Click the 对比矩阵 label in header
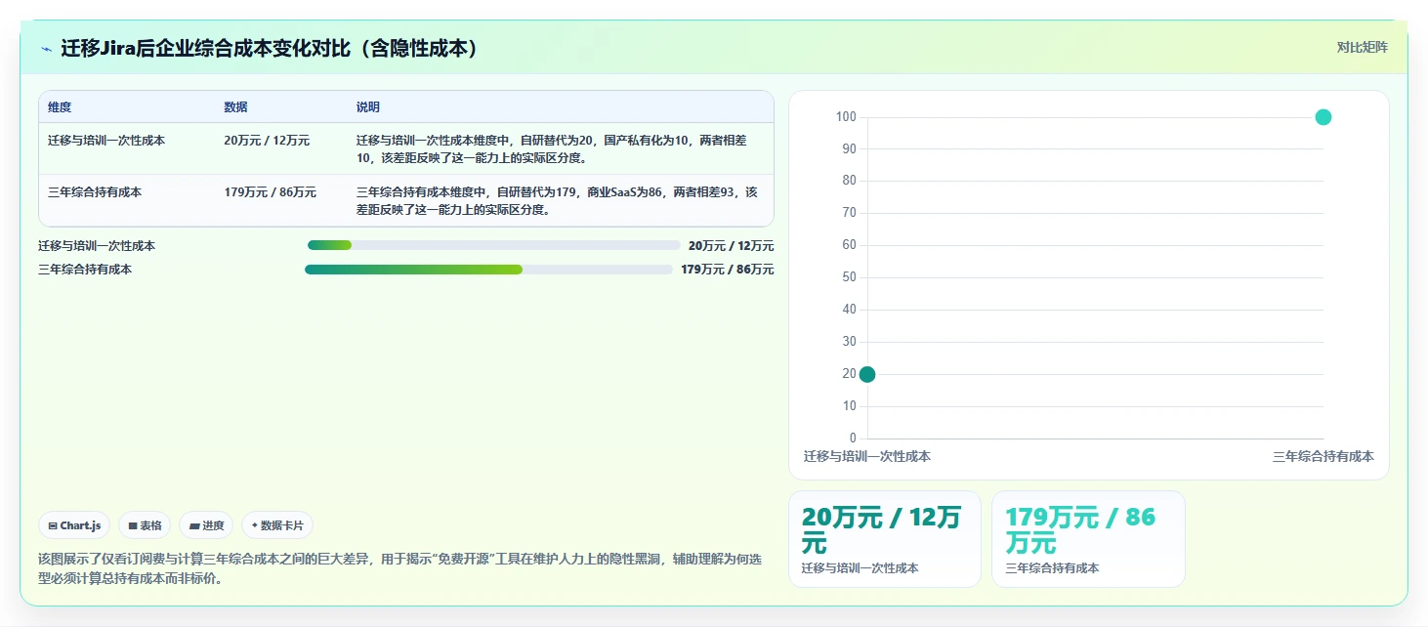 [1362, 48]
